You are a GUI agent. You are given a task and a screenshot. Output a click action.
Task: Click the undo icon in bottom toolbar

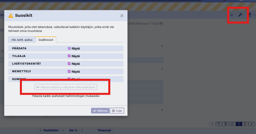point(219,124)
